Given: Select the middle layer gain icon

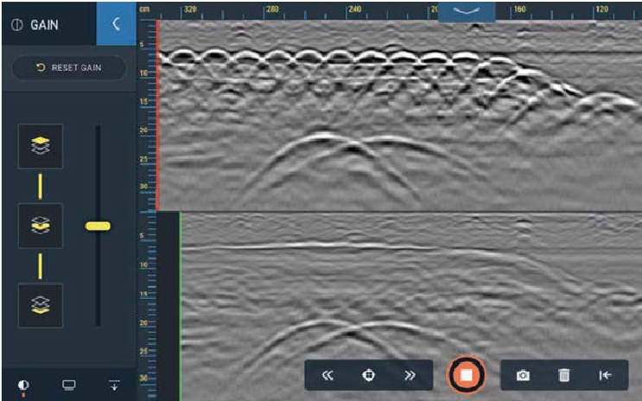Looking at the screenshot, I should (x=41, y=226).
